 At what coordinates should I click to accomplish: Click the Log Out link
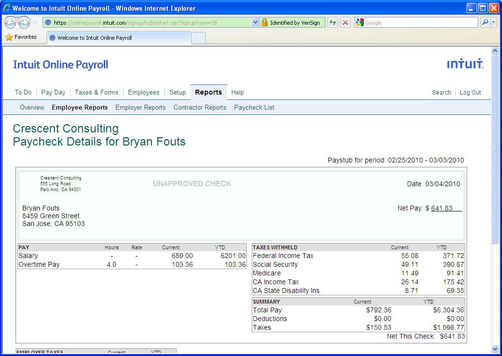click(x=470, y=93)
